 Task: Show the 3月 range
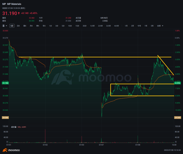pos(132,26)
